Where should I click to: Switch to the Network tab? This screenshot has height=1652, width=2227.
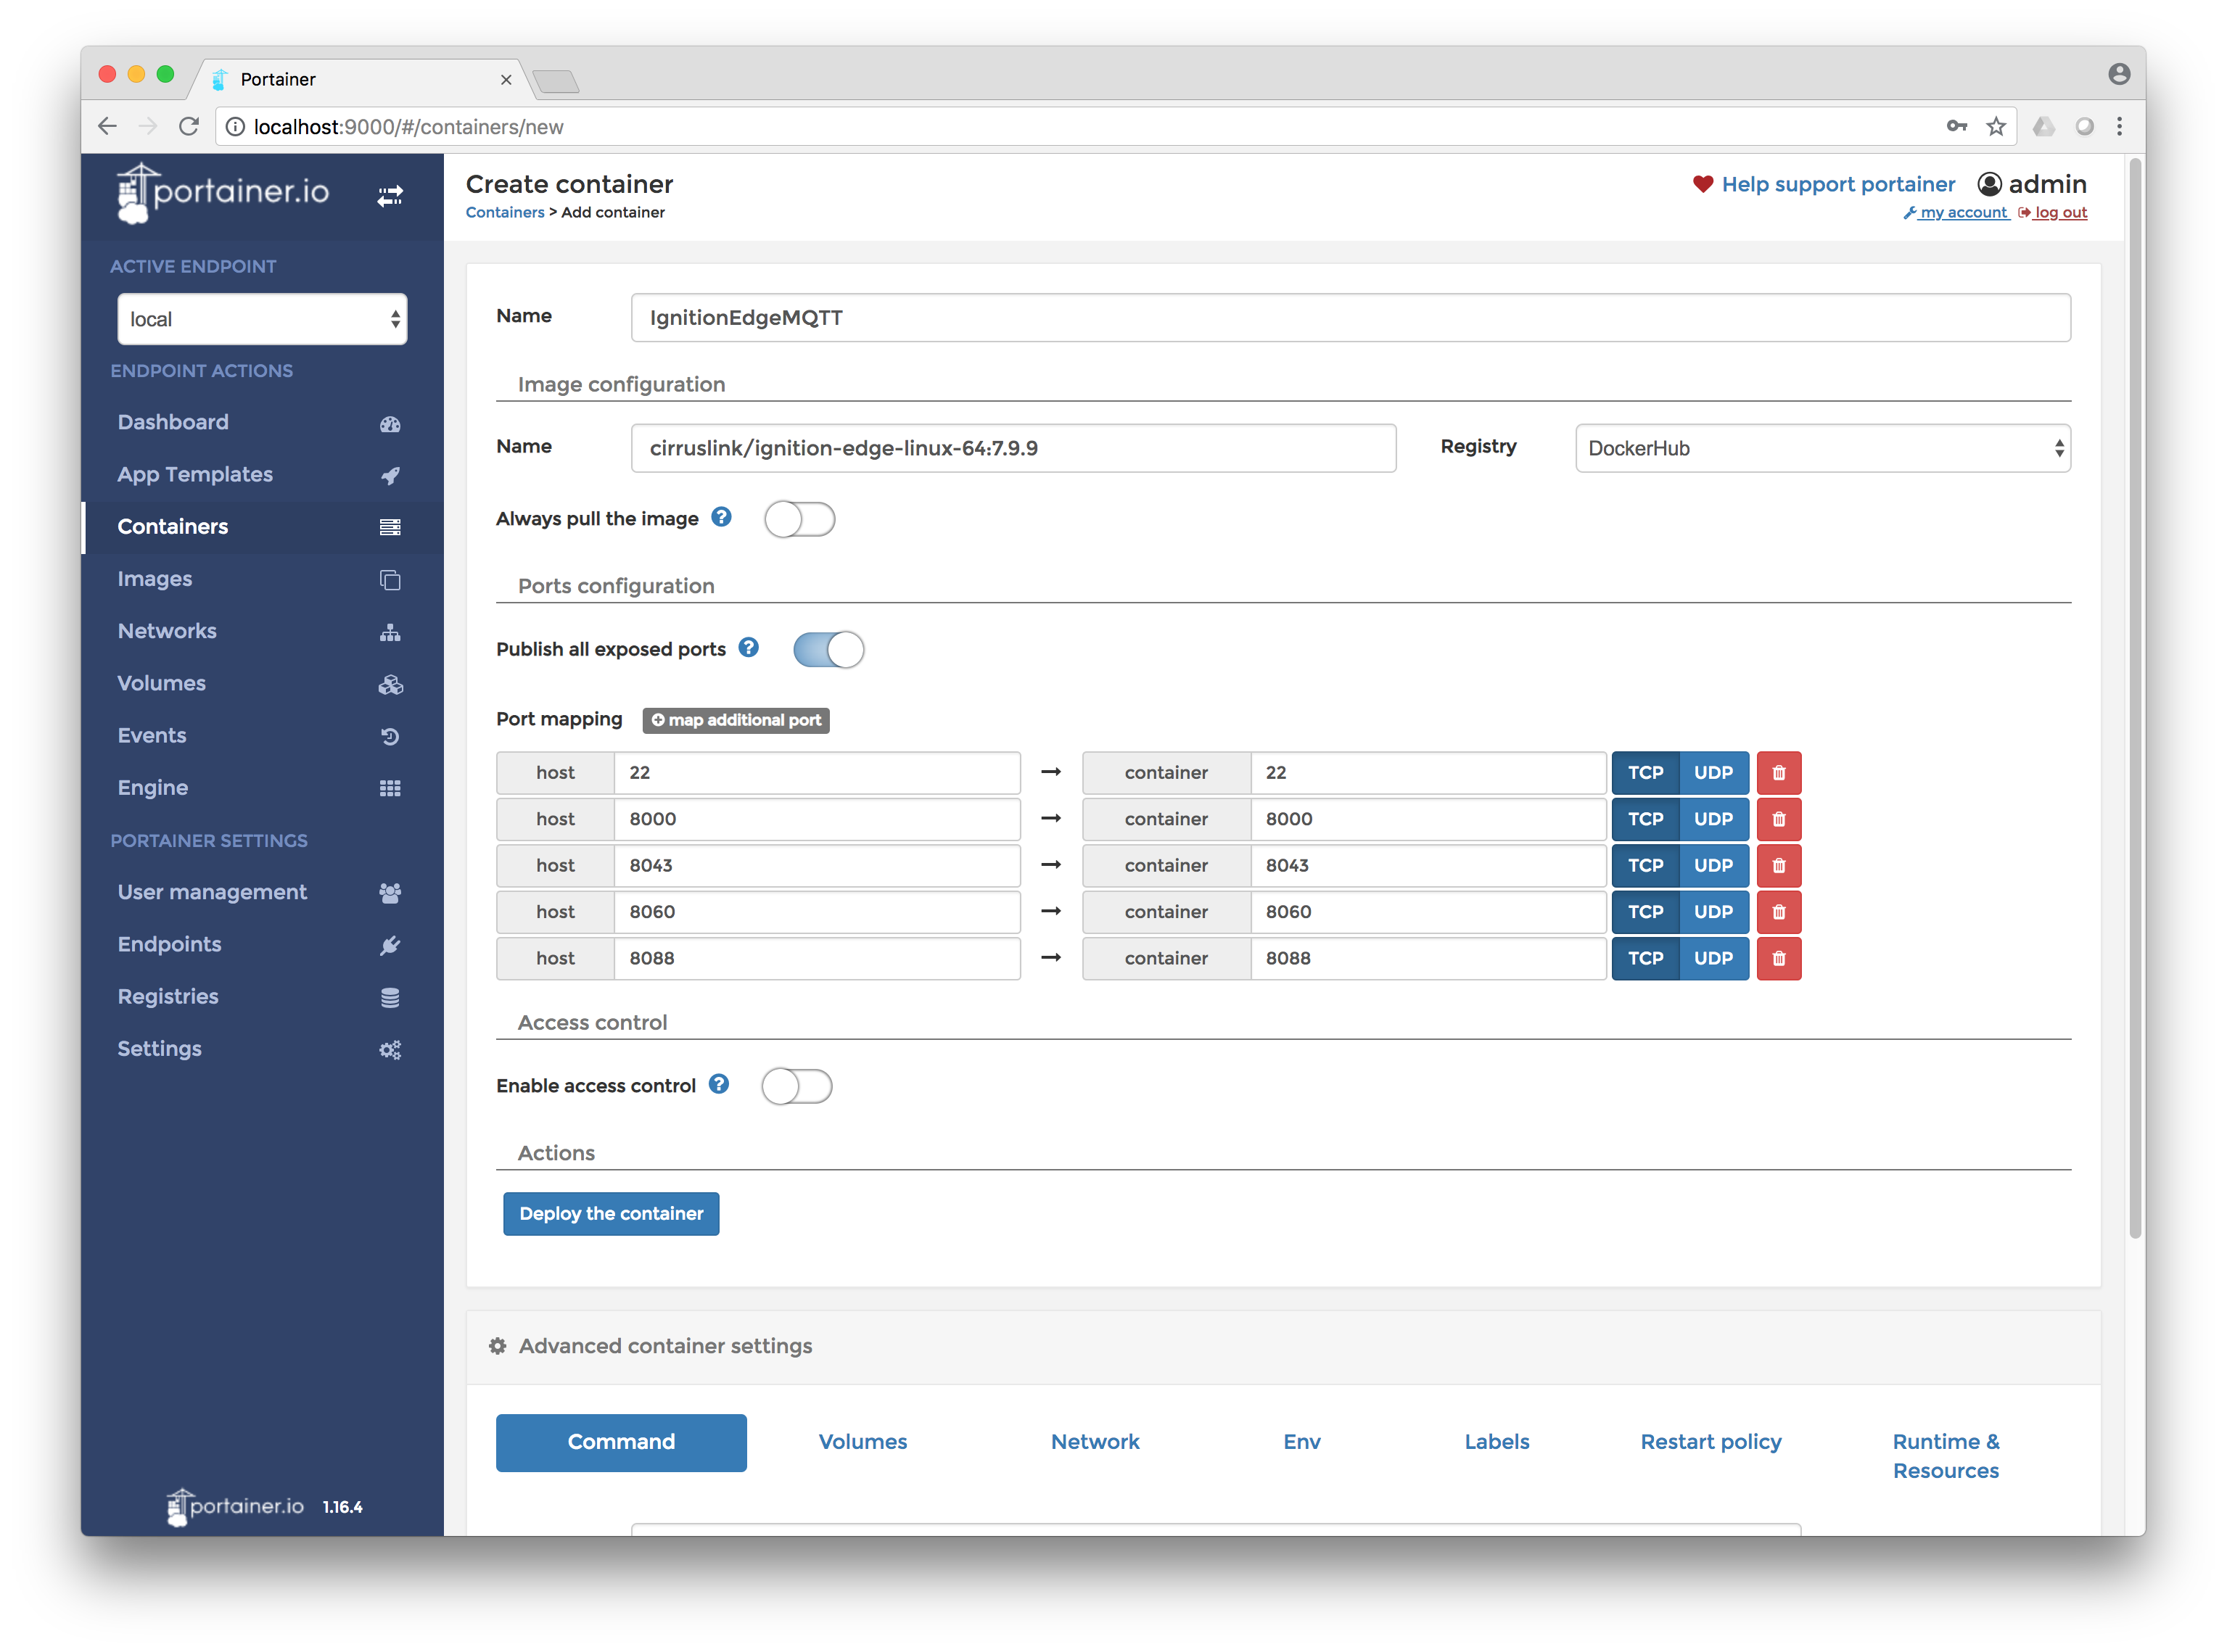(x=1094, y=1442)
